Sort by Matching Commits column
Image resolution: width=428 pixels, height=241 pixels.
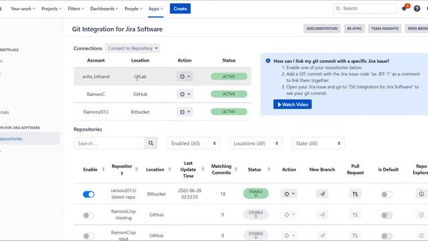[x=236, y=169]
